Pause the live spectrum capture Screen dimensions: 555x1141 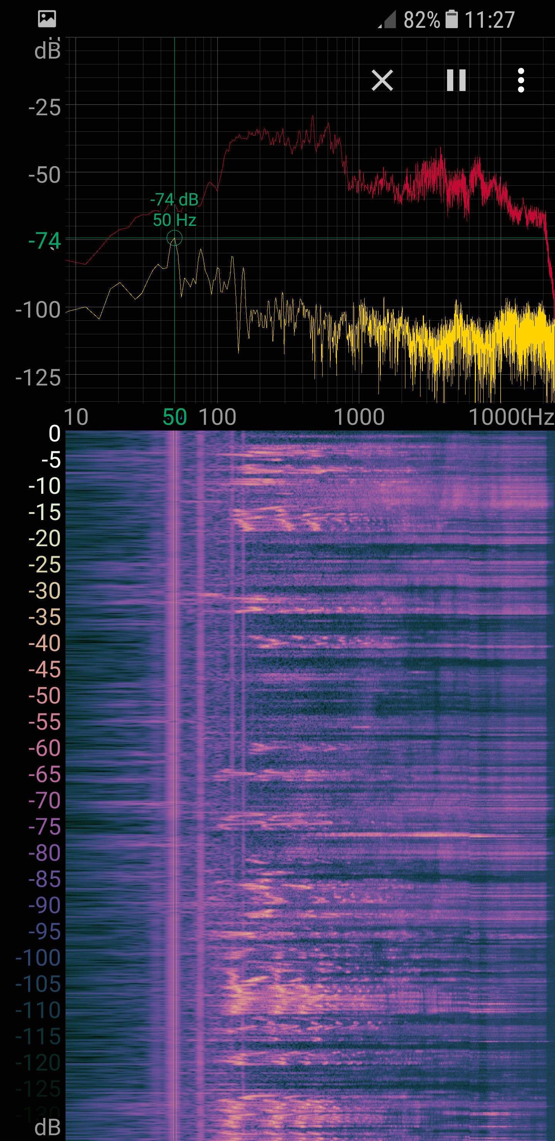click(x=456, y=80)
